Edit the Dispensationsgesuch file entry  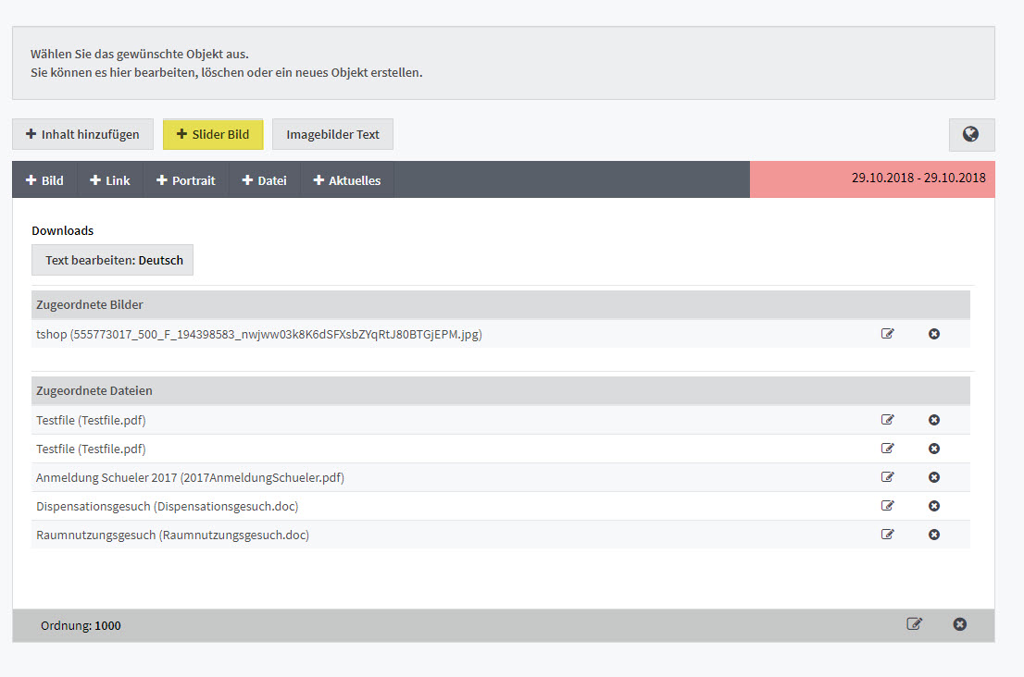click(888, 506)
